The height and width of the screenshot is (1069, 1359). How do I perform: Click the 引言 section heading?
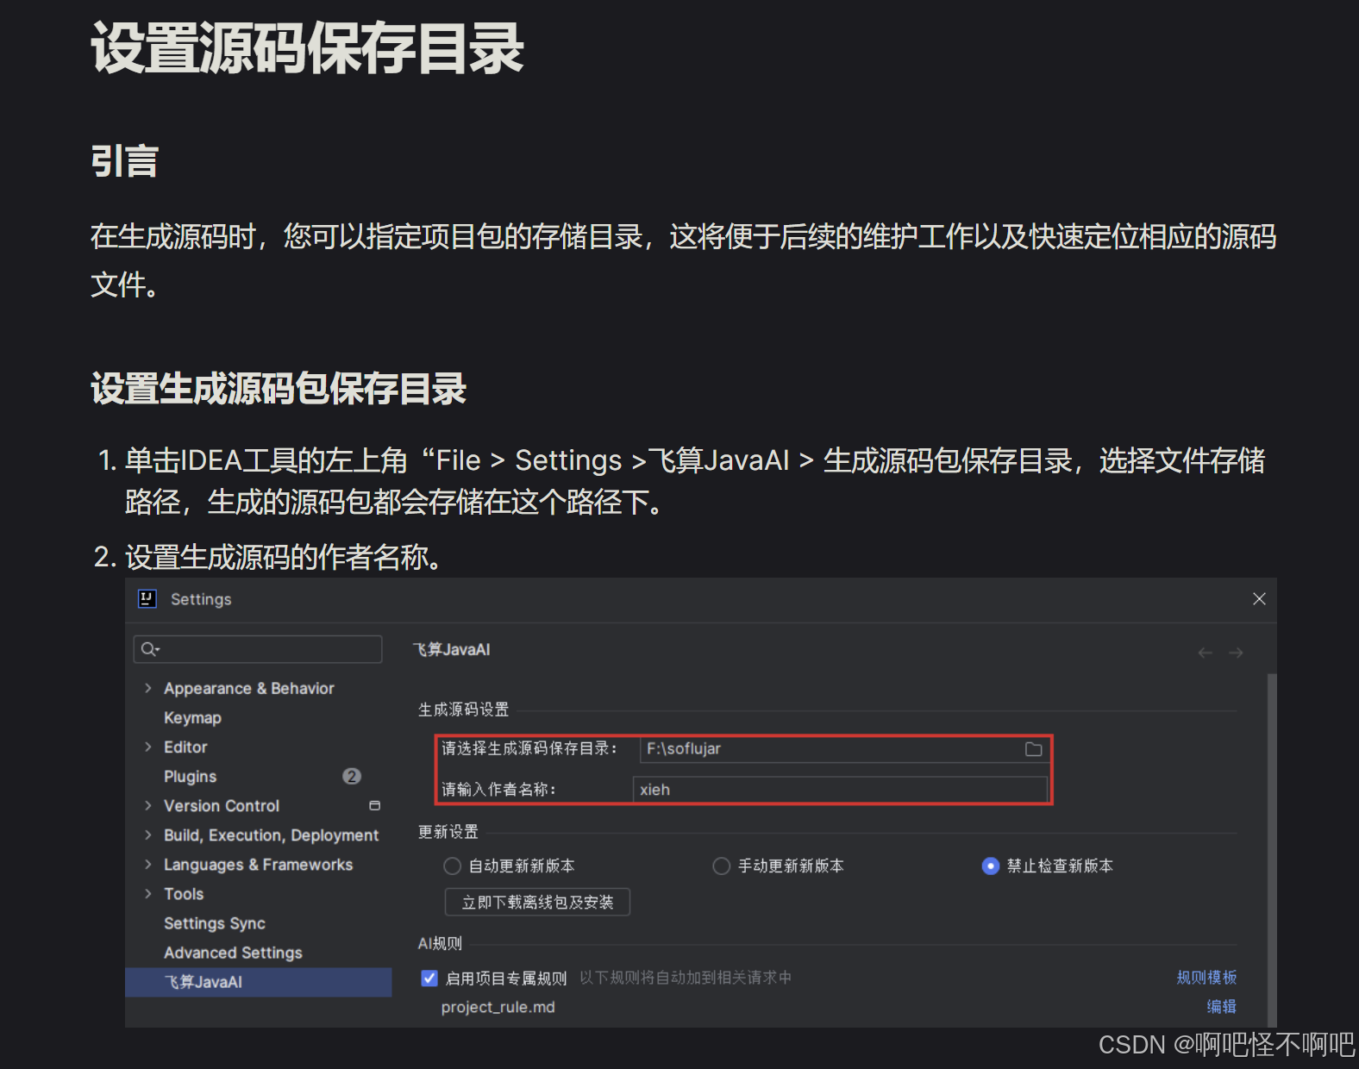pyautogui.click(x=125, y=161)
